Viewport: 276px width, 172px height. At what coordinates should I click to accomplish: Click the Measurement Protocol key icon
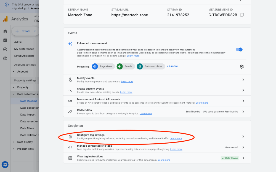(x=70, y=101)
